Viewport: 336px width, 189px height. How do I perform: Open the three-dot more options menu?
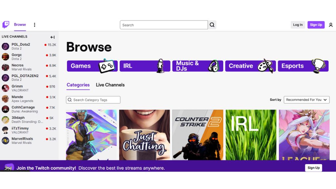pyautogui.click(x=34, y=25)
